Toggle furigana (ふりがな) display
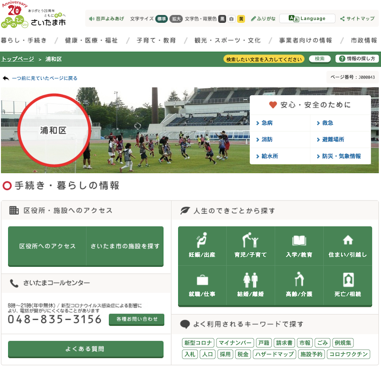This screenshot has width=381, height=368. (263, 19)
